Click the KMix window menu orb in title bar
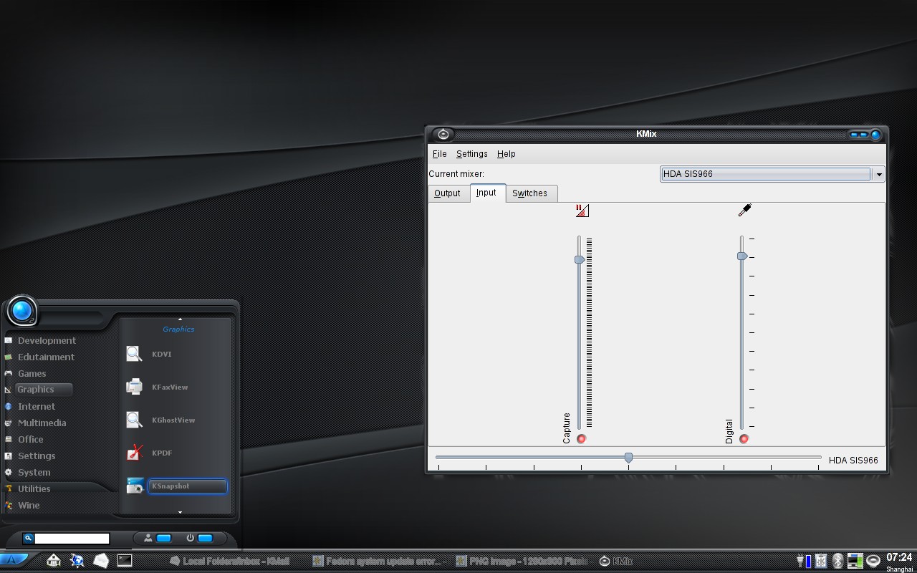 tap(443, 134)
